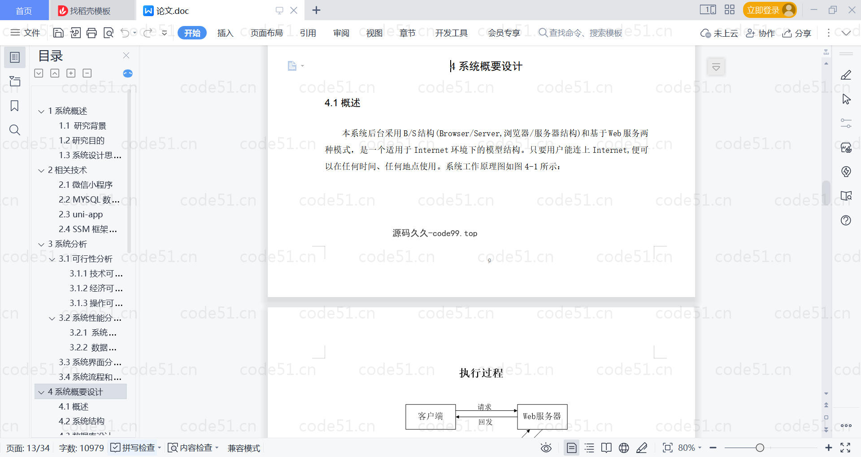Adjust the zoom slider handle
Viewport: 861px width, 457px height.
click(x=760, y=448)
